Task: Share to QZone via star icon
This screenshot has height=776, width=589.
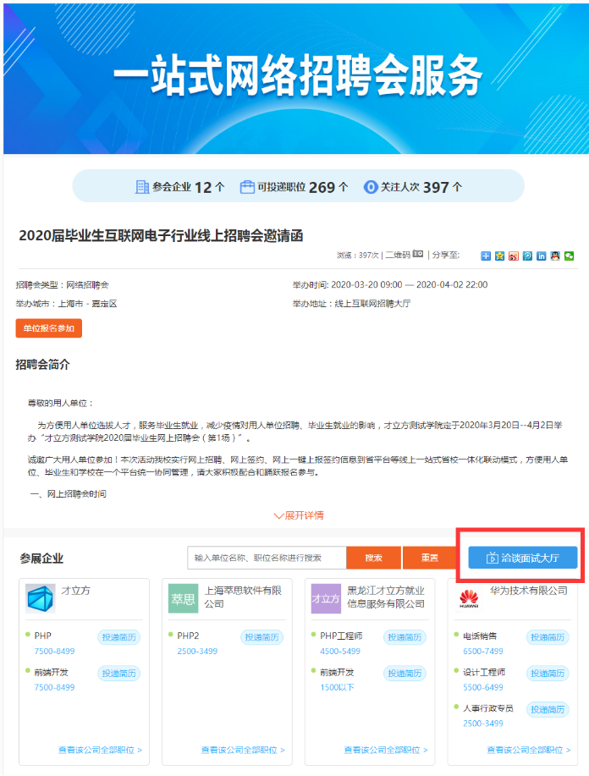Action: click(500, 255)
